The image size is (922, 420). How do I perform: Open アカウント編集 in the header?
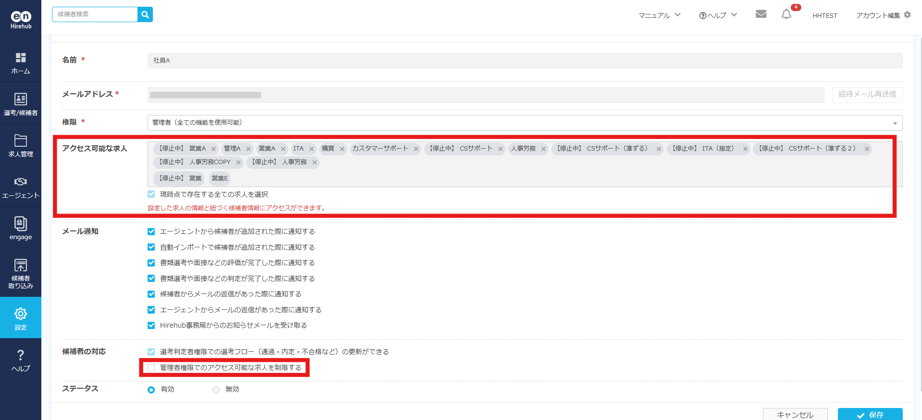coord(883,15)
